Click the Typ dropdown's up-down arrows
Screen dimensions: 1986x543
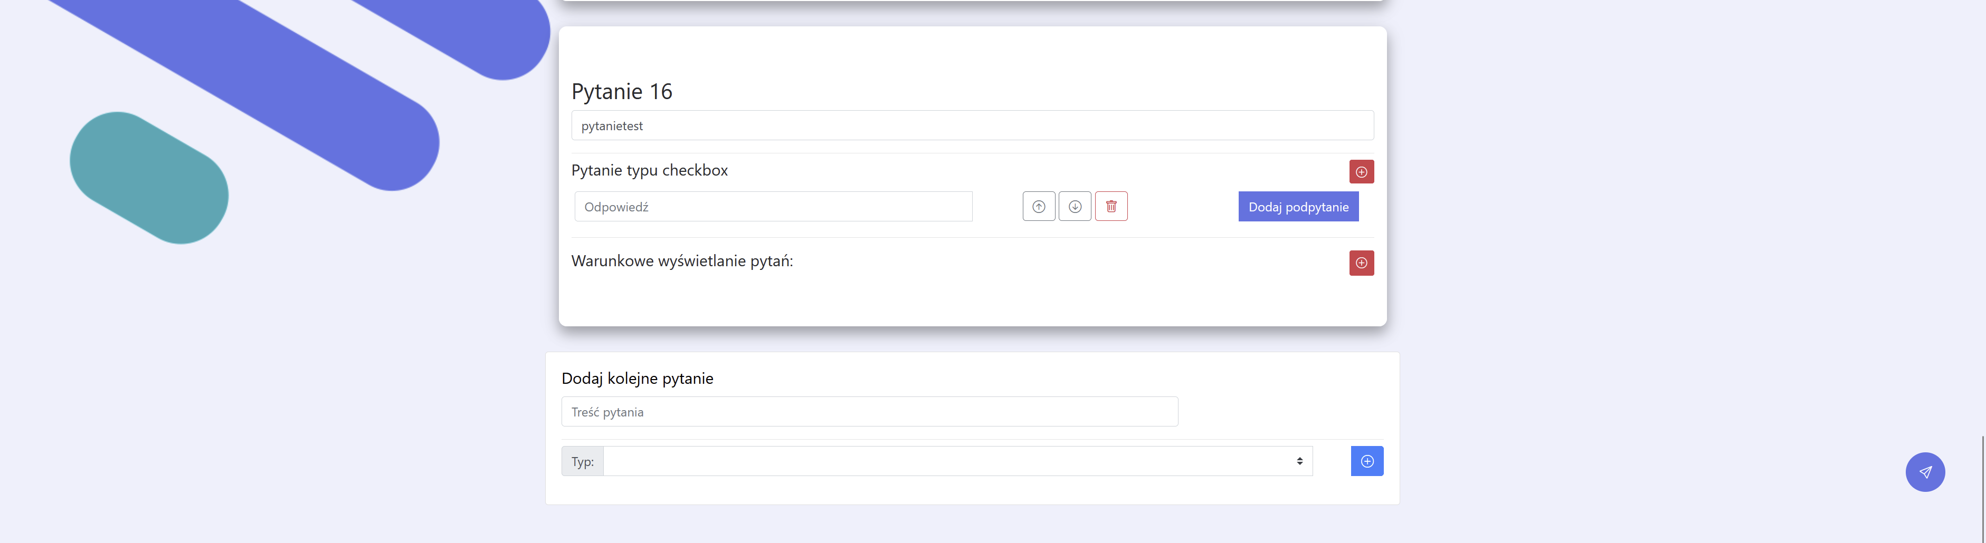click(1299, 461)
